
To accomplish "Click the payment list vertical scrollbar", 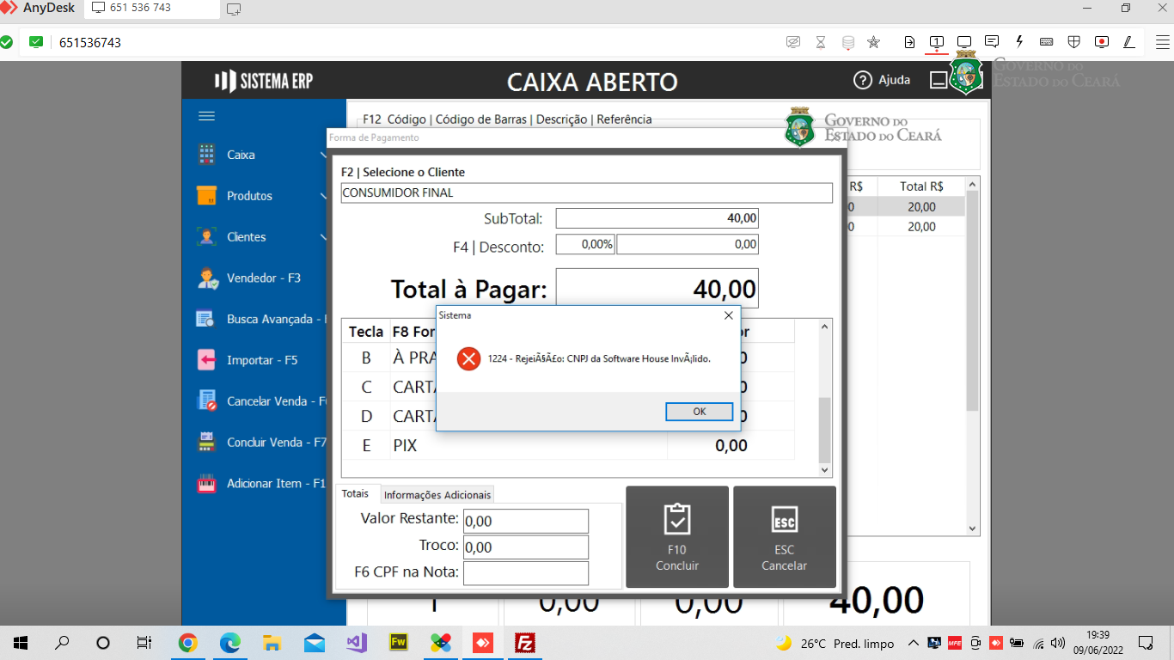I will coord(825,398).
